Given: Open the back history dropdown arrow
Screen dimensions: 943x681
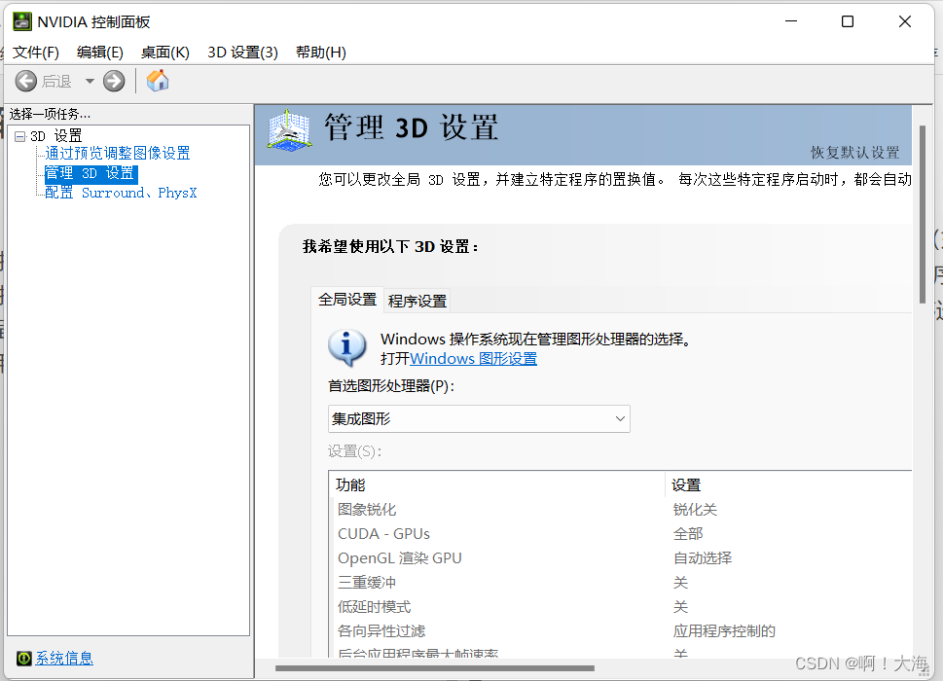Looking at the screenshot, I should tap(90, 81).
